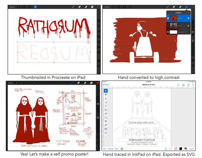The height and width of the screenshot is (158, 202).
Task: Toggle visibility of the Background layer
Action: [x=168, y=32]
